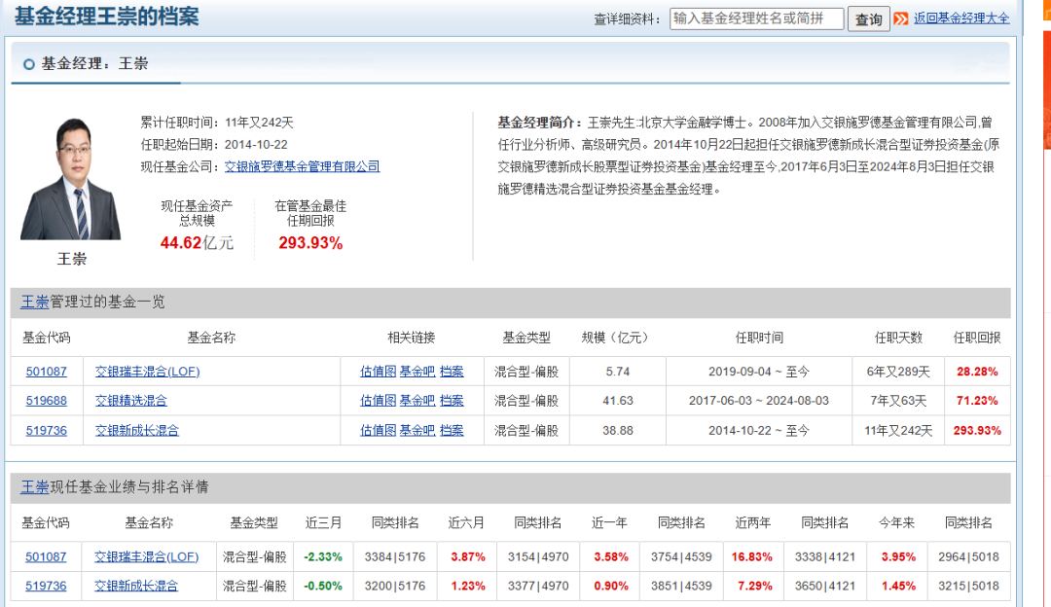Open fund code 519736 in performance ranking table

46,586
